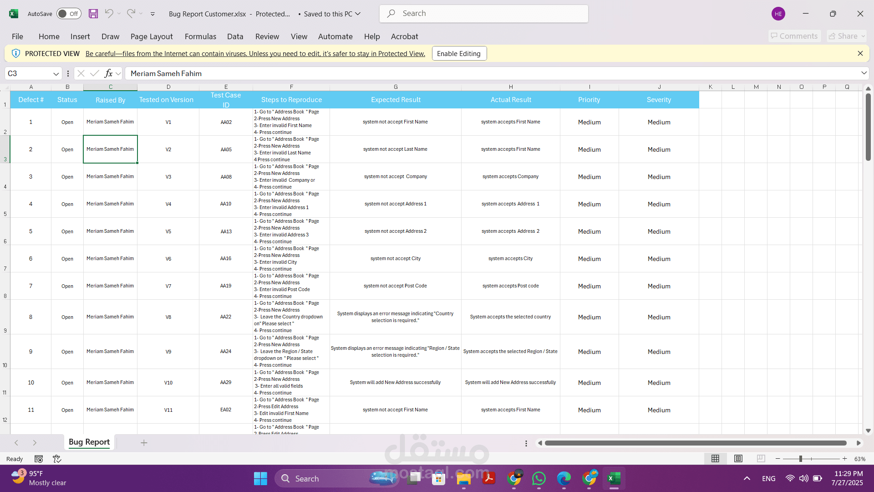Open the Formulas ribbon tab

click(200, 36)
